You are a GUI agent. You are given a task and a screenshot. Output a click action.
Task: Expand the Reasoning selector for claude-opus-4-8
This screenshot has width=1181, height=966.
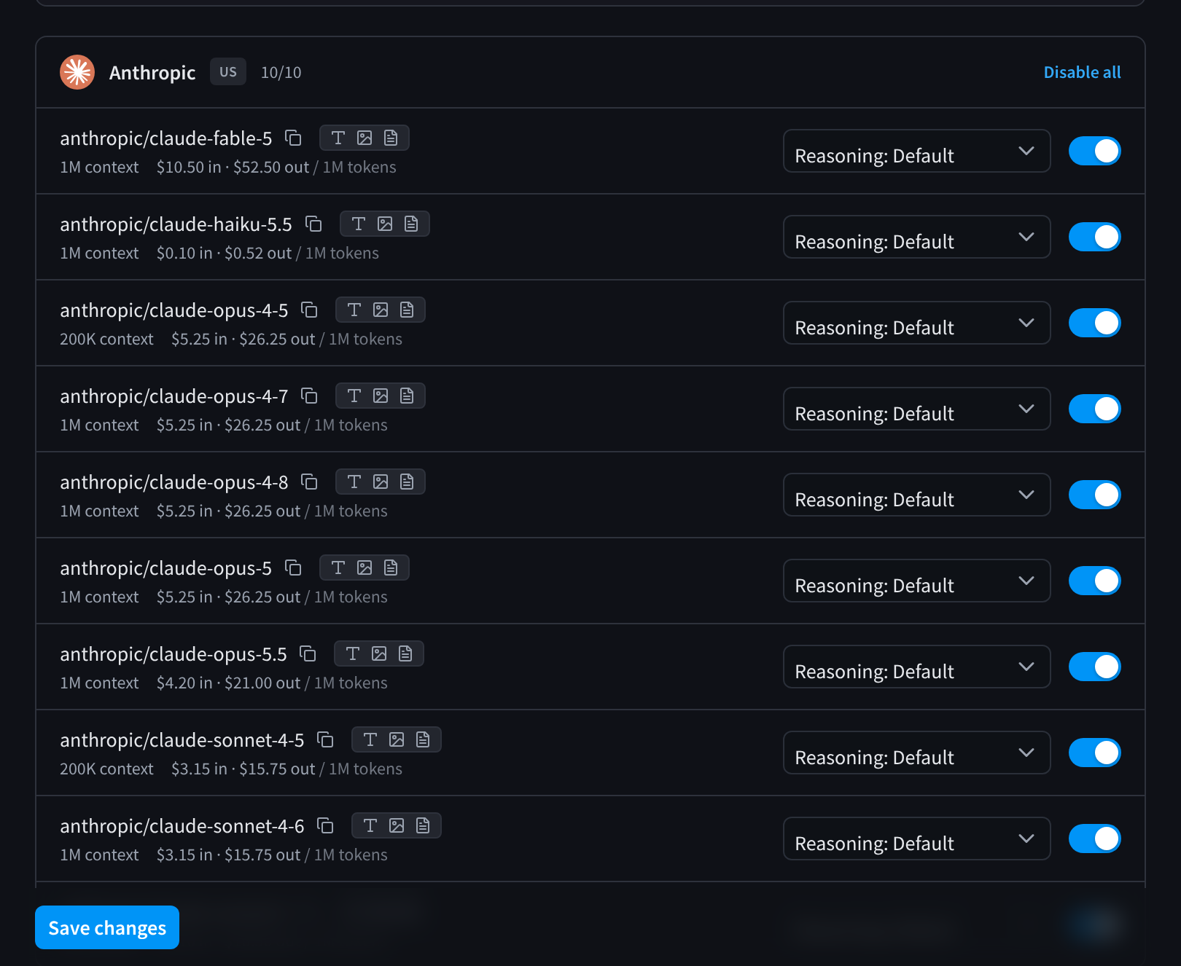(917, 495)
